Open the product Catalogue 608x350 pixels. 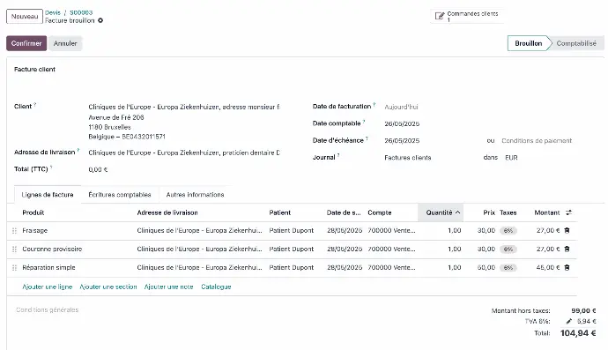point(216,287)
